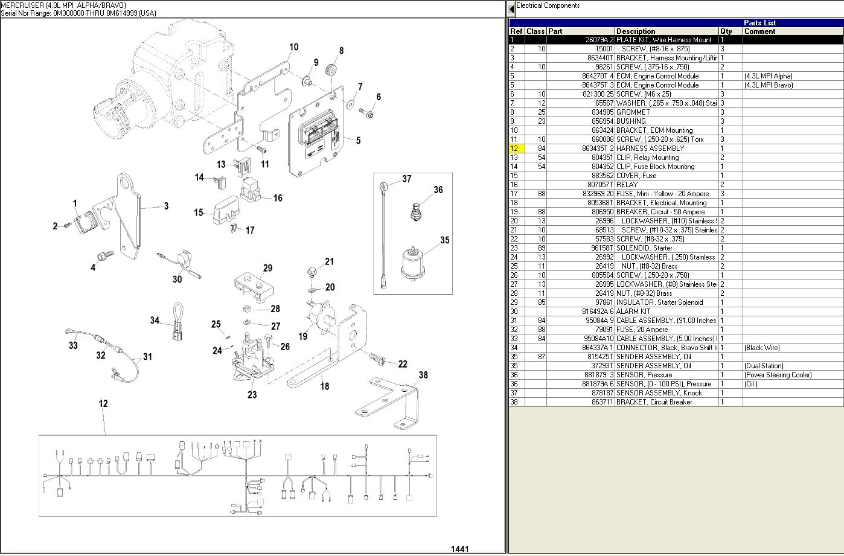Select the CABLE ASSEMBLY 91.00 Inches row

676,321
